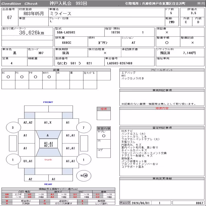Click the car name 'ミライース'
Image resolution: width=206 pixels, height=206 pixels.
click(x=61, y=14)
